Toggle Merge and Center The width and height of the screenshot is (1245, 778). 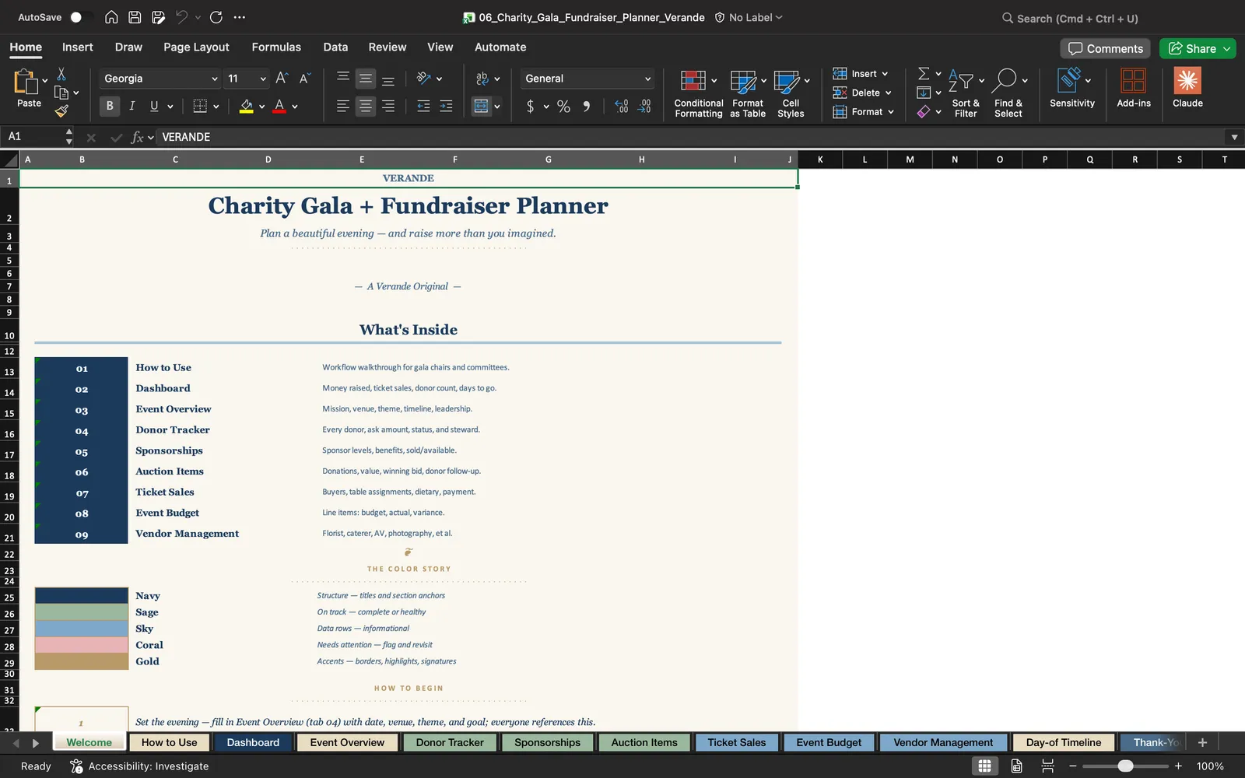pyautogui.click(x=482, y=106)
